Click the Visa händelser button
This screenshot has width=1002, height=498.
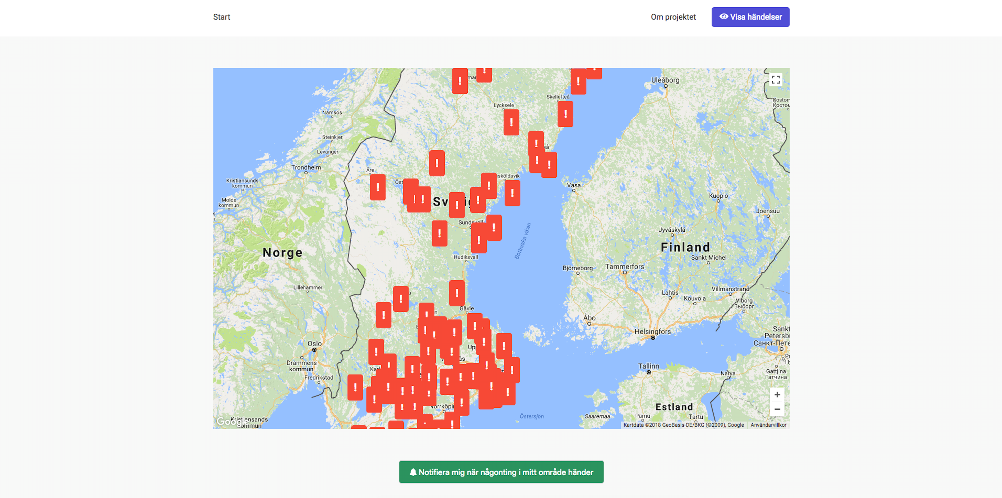tap(750, 17)
